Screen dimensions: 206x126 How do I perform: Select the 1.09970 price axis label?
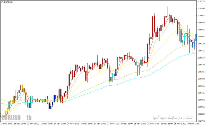tap(201, 23)
